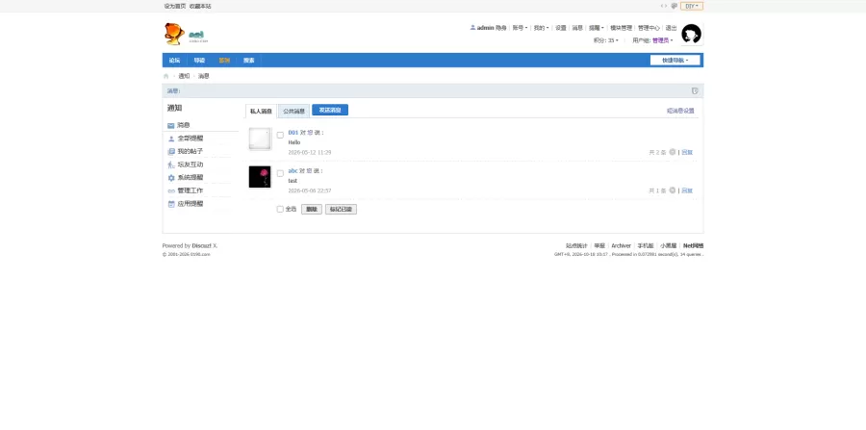Click the 隐身 status link
Screen dimensions: 866x430
501,28
